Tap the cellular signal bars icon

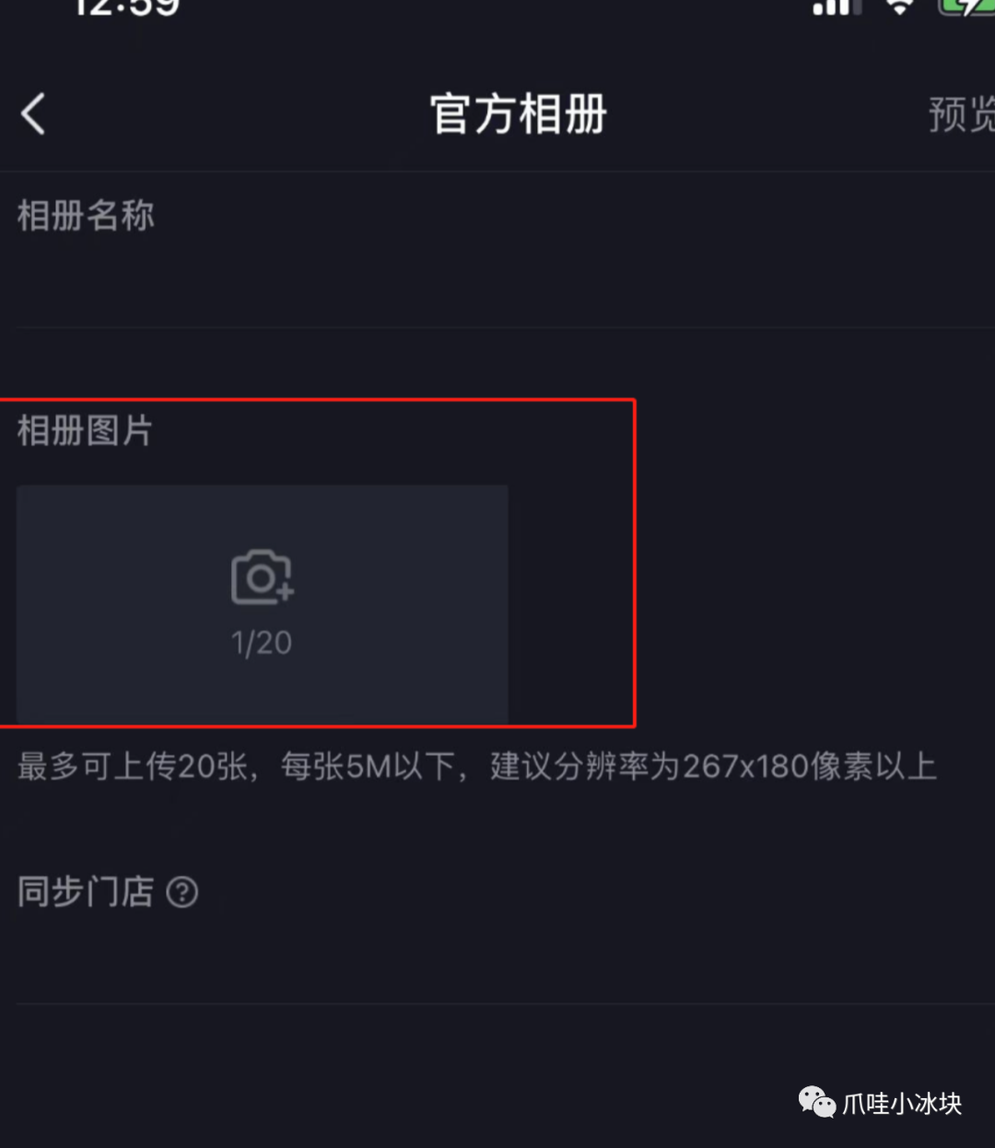pyautogui.click(x=836, y=7)
